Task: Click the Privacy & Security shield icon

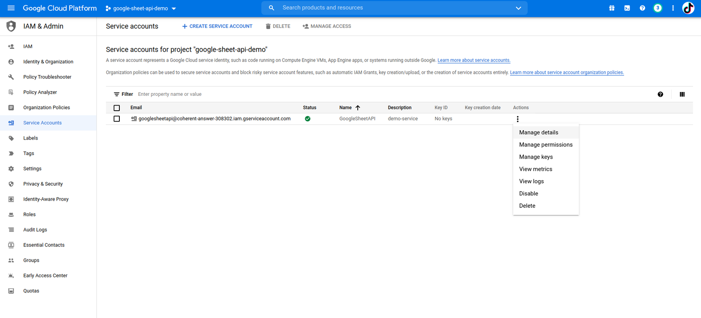Action: click(11, 184)
